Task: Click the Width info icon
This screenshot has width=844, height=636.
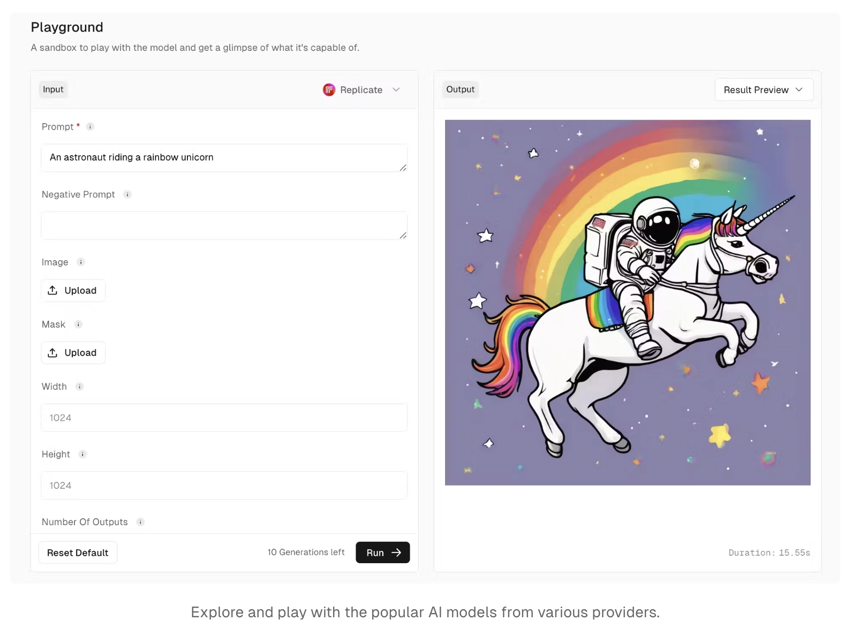Action: [79, 387]
